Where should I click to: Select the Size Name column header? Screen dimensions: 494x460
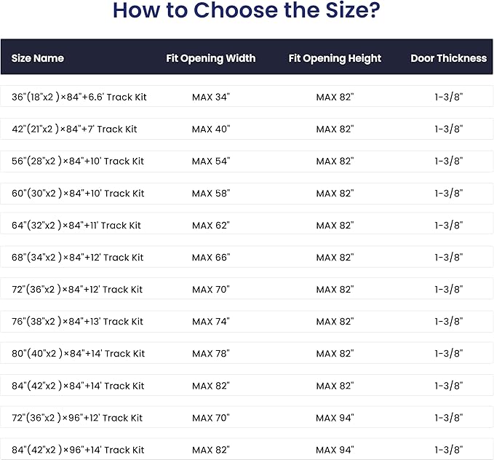pyautogui.click(x=38, y=58)
